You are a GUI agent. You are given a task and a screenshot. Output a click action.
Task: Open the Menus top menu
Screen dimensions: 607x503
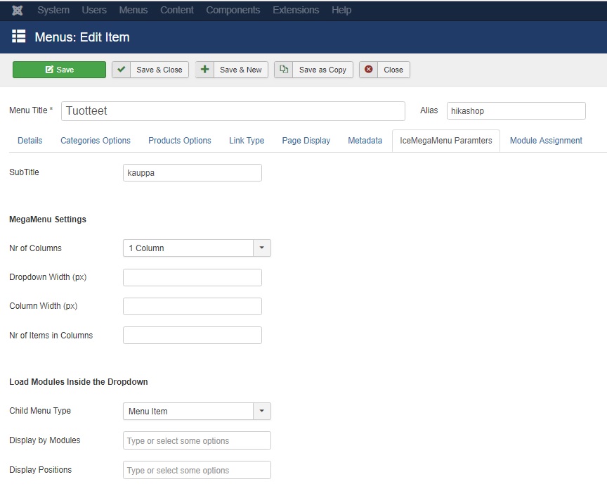(133, 10)
